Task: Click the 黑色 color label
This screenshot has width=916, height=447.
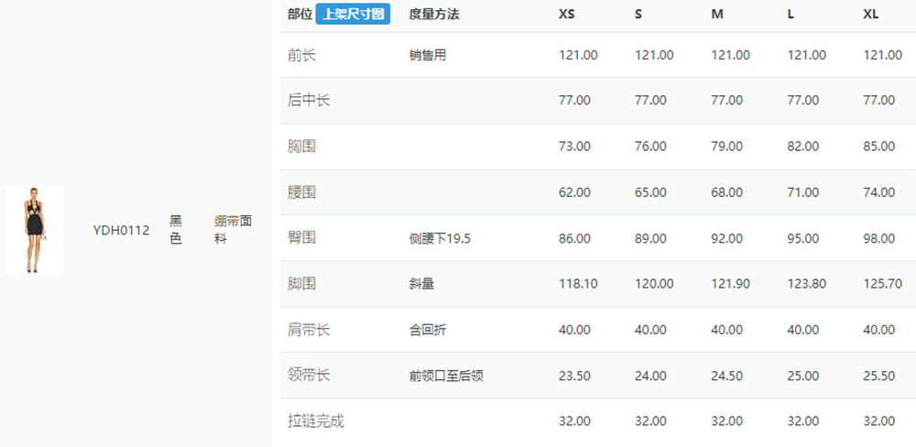Action: pyautogui.click(x=176, y=230)
